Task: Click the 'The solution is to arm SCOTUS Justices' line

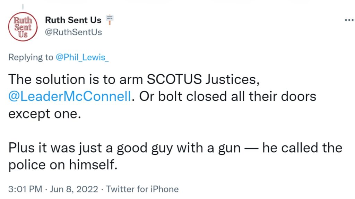Action: tap(134, 79)
